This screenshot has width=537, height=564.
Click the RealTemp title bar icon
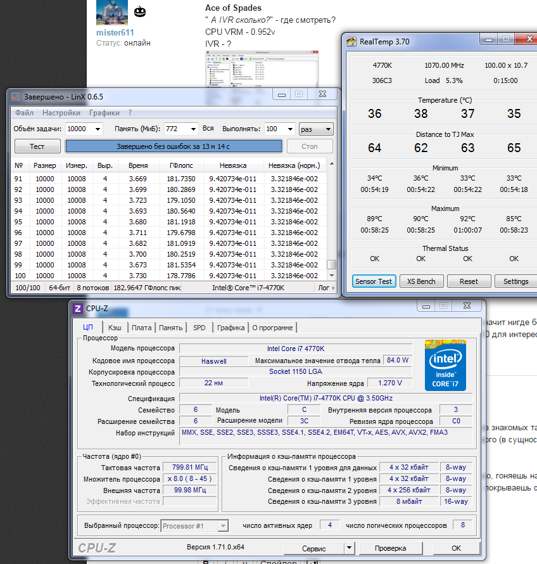351,42
